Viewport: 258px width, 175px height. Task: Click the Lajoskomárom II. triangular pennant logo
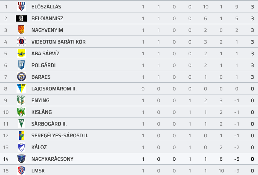tap(21, 89)
